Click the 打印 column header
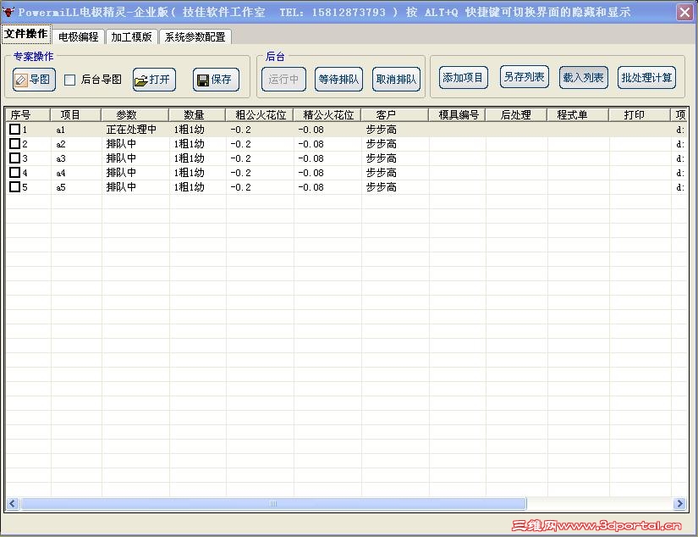Viewport: 698px width, 537px height. point(640,115)
